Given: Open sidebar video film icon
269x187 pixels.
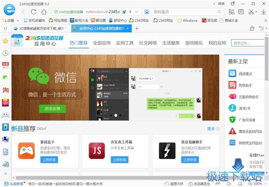Looking at the screenshot, I should click(5, 127).
